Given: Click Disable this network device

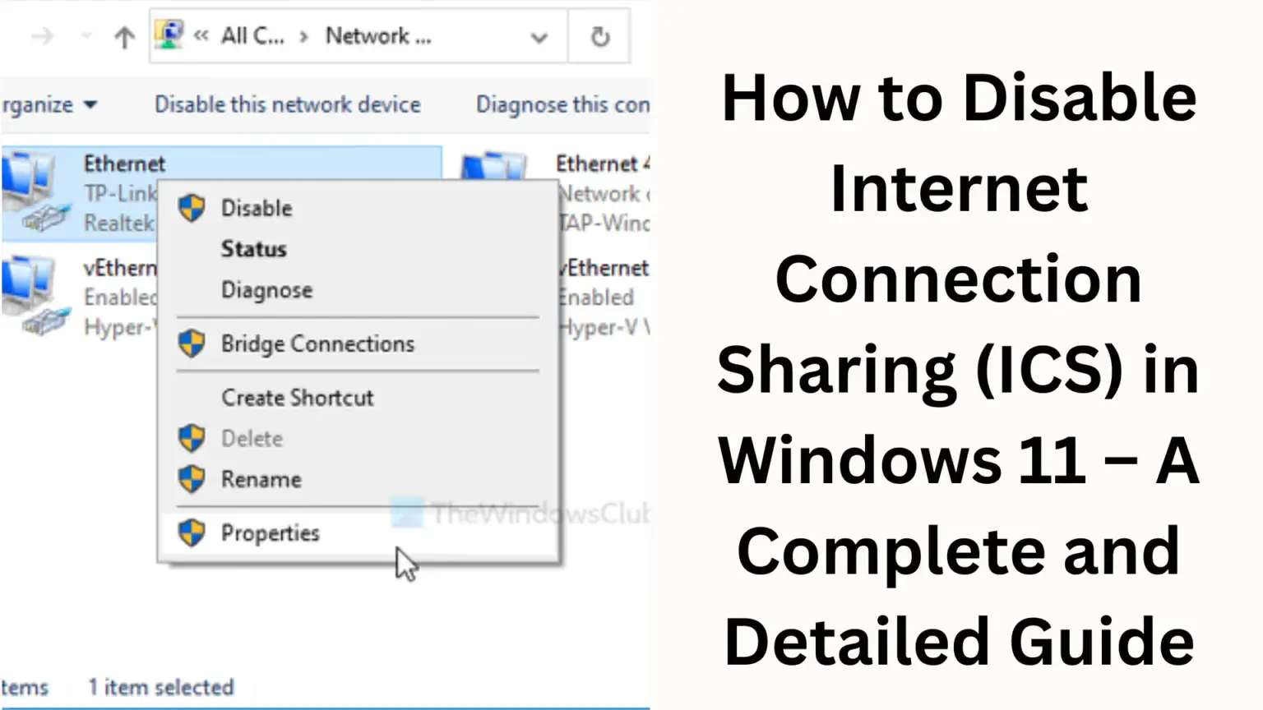Looking at the screenshot, I should coord(287,104).
